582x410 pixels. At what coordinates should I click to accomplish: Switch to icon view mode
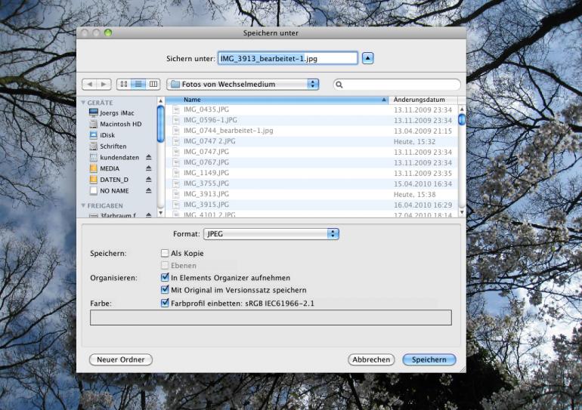click(x=124, y=84)
